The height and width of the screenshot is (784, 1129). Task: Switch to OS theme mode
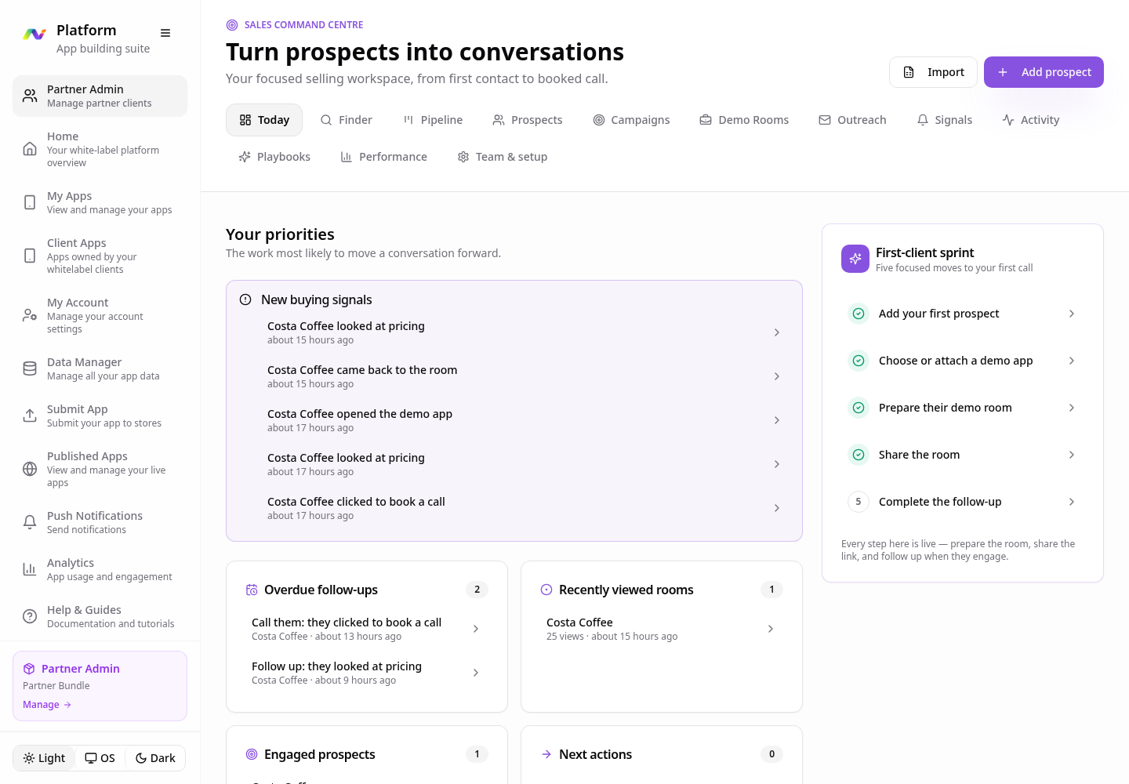(x=100, y=758)
